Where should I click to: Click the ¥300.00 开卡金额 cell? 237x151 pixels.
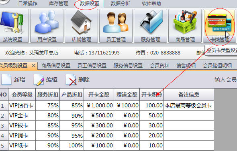click(99, 125)
